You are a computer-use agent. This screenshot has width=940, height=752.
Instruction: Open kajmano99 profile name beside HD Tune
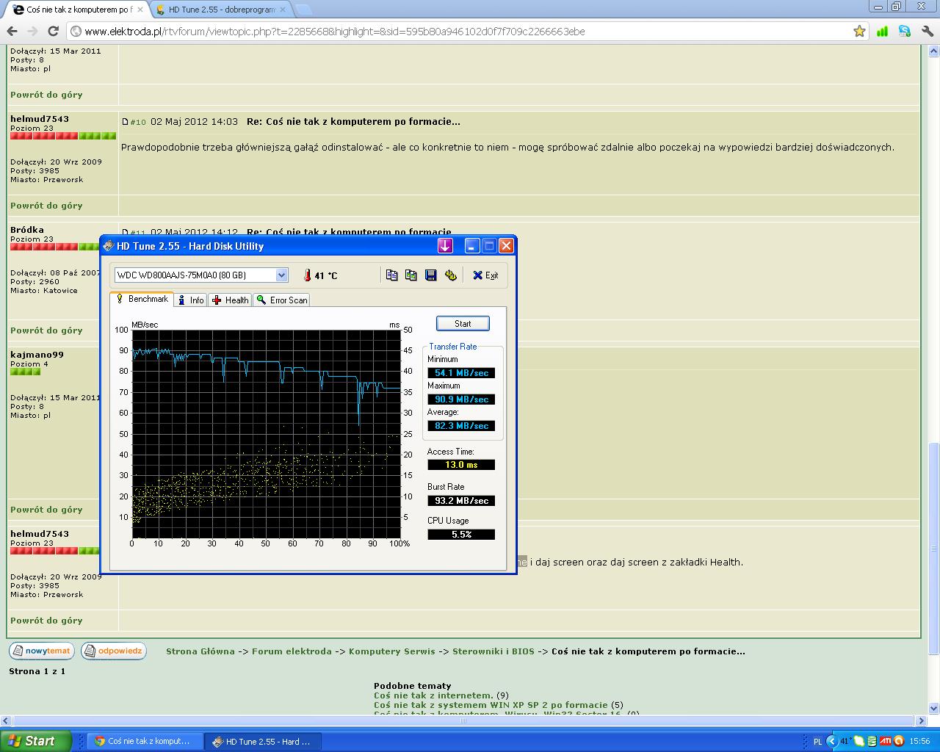click(x=37, y=355)
